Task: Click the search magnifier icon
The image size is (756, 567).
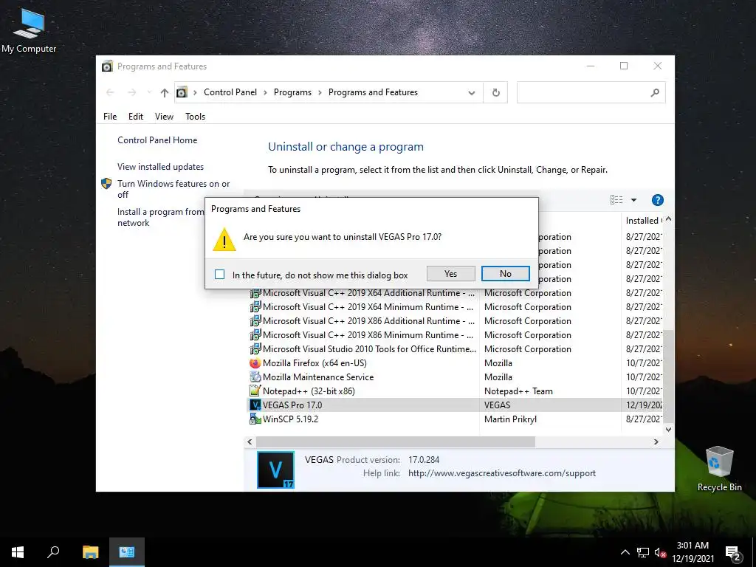Action: pos(655,92)
